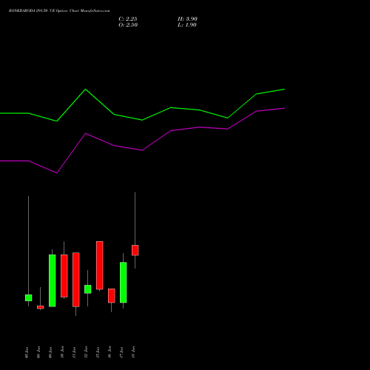
Task: Pick the small green candle above date 05
Action: (29, 297)
